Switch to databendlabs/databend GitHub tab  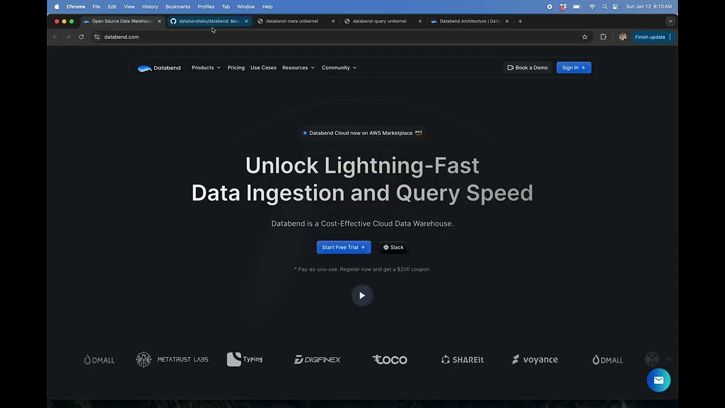[x=208, y=21]
